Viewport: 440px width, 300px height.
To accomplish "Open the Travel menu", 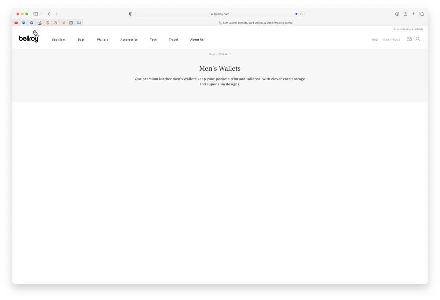I will point(173,40).
